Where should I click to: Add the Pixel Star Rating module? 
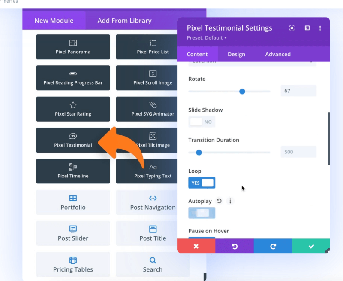tap(73, 109)
